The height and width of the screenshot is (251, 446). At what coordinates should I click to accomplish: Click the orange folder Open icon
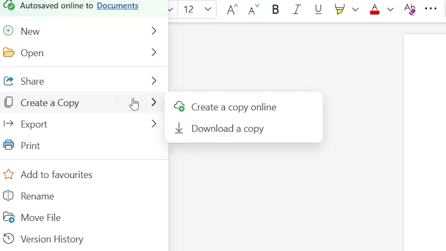(9, 52)
